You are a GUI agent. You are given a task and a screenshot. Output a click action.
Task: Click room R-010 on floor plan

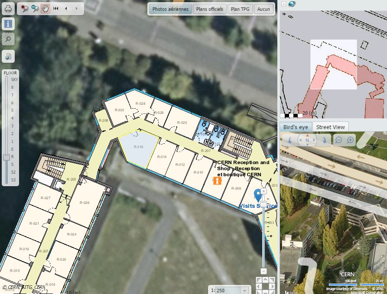(x=198, y=172)
